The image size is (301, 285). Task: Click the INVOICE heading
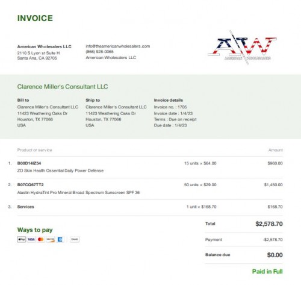click(35, 18)
